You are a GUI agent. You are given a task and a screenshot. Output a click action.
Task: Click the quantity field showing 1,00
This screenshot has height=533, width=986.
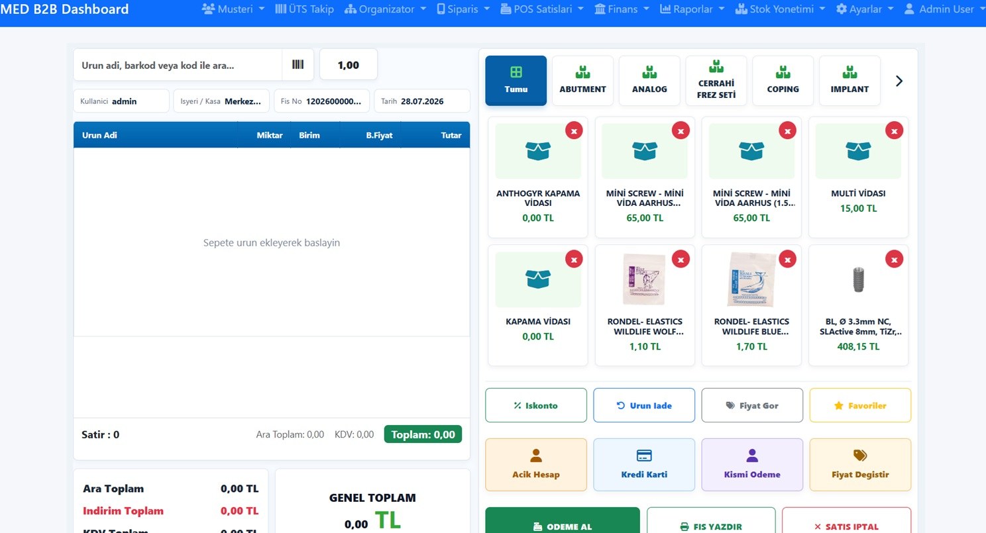pos(349,65)
